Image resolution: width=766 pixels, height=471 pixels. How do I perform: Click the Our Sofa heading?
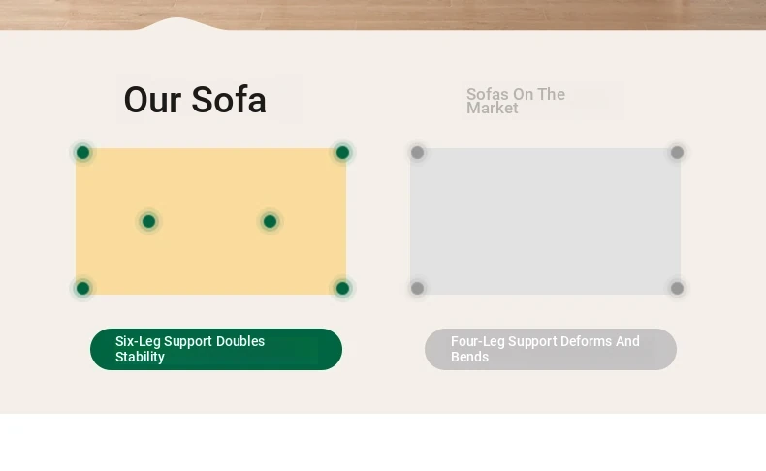195,100
